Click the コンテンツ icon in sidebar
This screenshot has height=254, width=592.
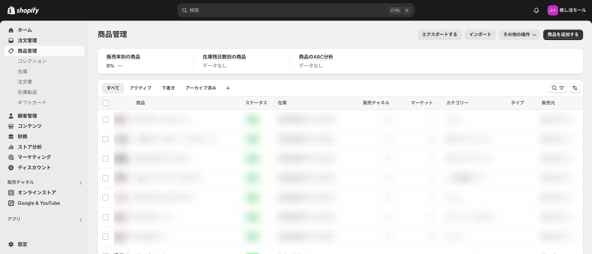coord(11,126)
